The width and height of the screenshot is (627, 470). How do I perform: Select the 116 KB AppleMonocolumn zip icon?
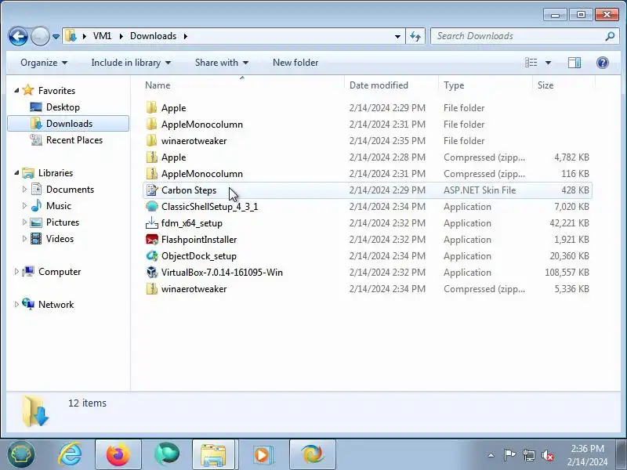[151, 173]
